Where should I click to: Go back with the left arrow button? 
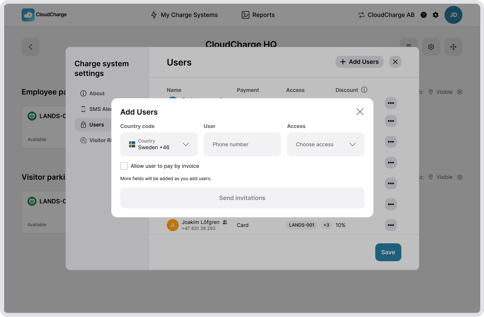[x=31, y=47]
